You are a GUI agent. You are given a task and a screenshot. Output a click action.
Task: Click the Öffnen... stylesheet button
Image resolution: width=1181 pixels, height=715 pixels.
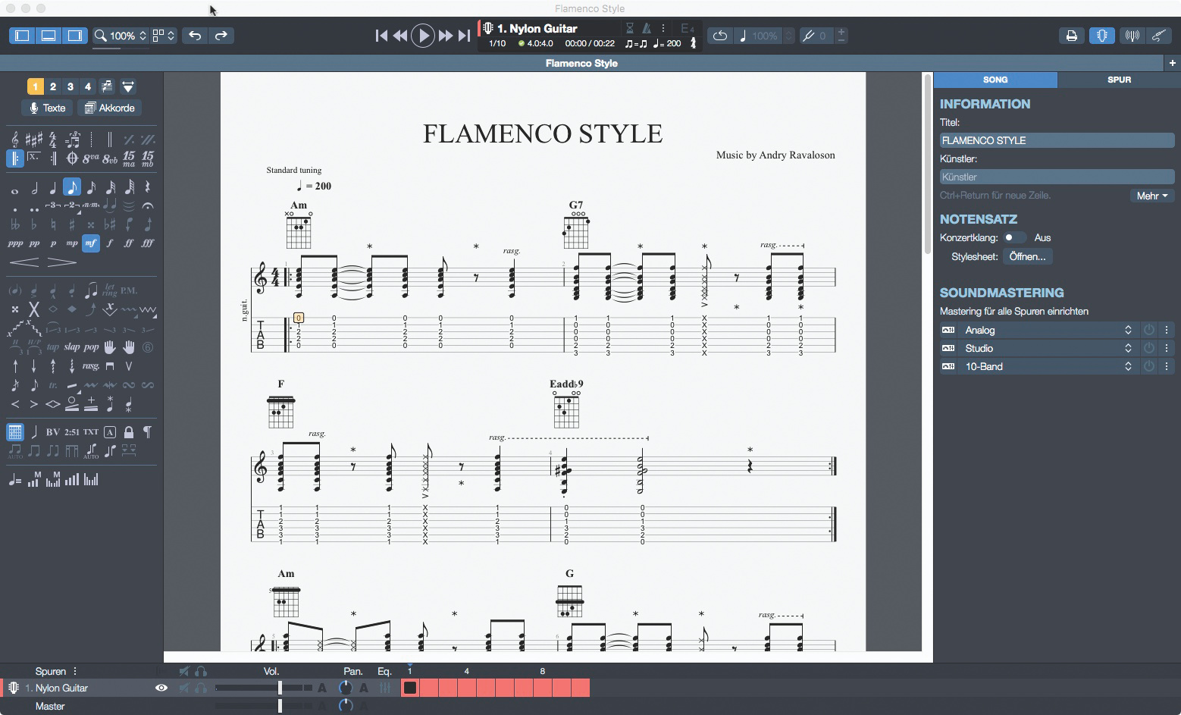[x=1027, y=256]
